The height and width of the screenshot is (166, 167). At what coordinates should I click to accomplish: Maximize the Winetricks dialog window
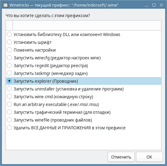tap(154, 5)
